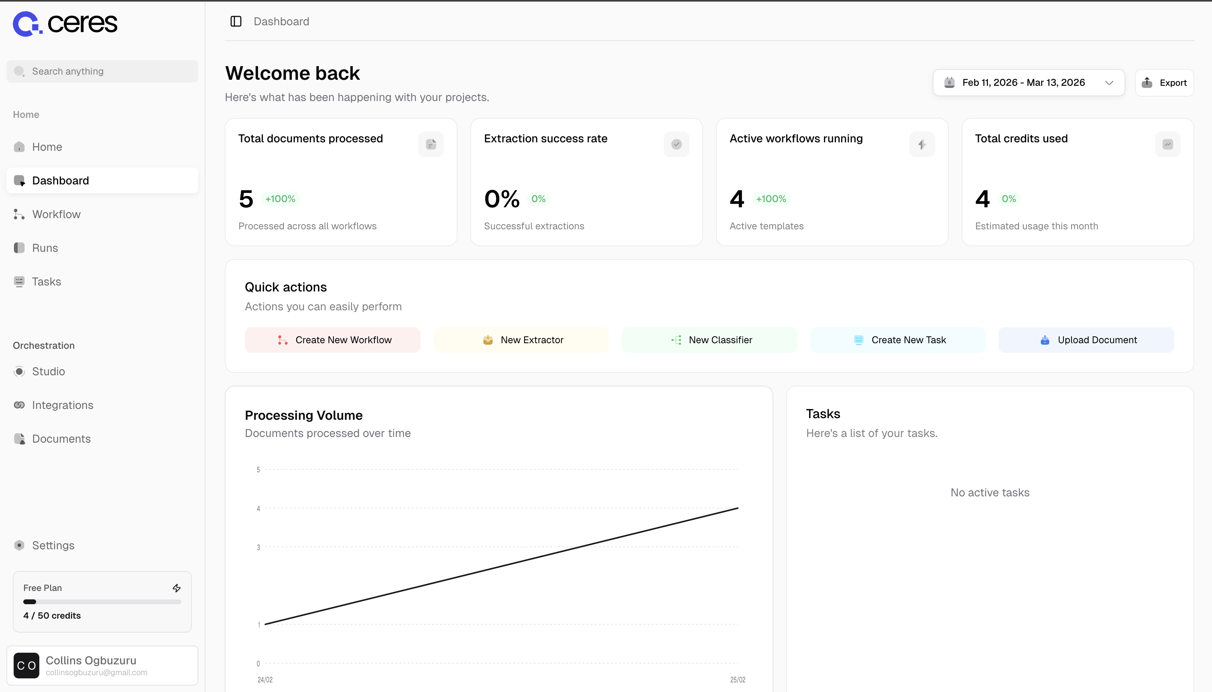This screenshot has width=1212, height=692.
Task: Click the calendar icon in date picker
Action: click(x=949, y=83)
